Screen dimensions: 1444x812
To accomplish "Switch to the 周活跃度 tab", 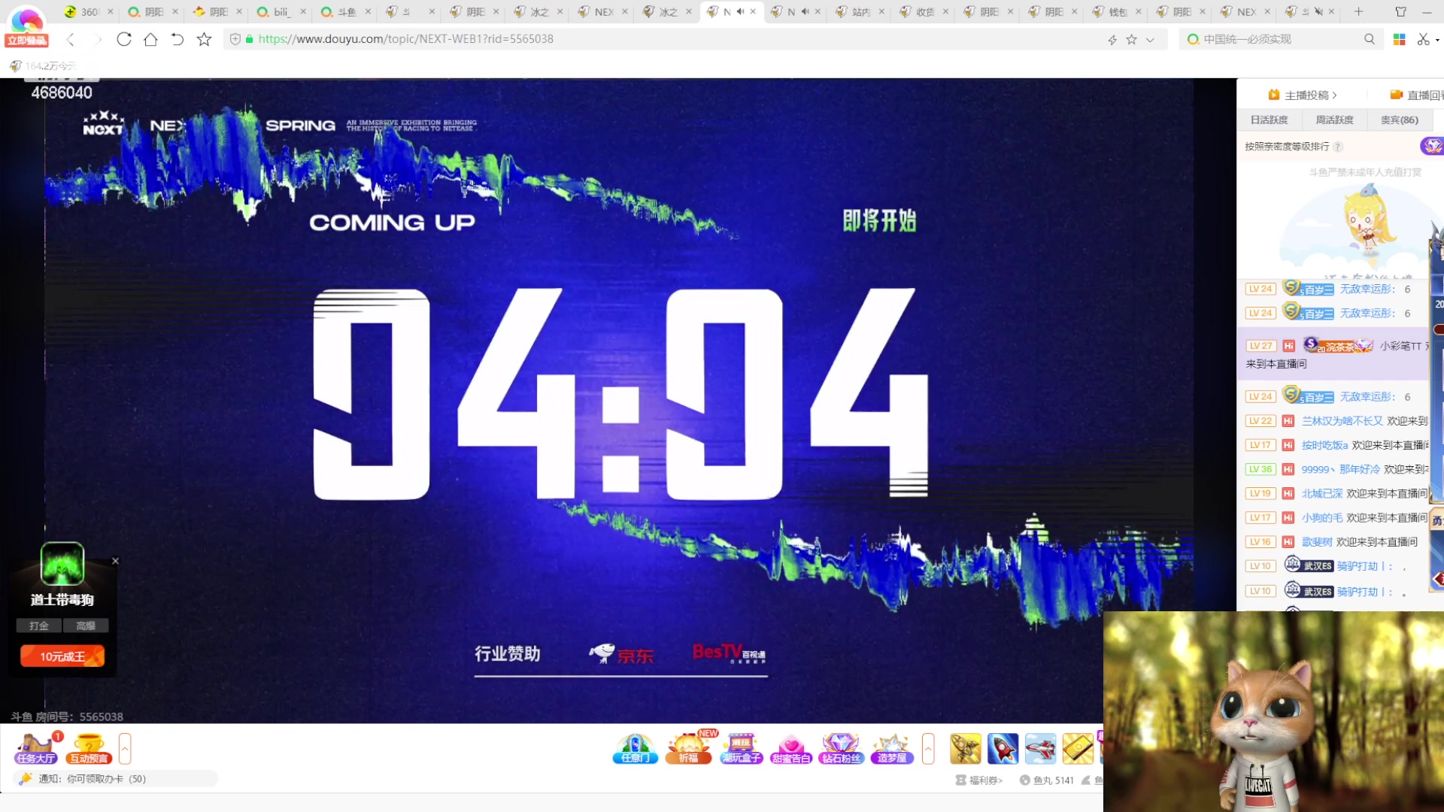I will [x=1334, y=120].
